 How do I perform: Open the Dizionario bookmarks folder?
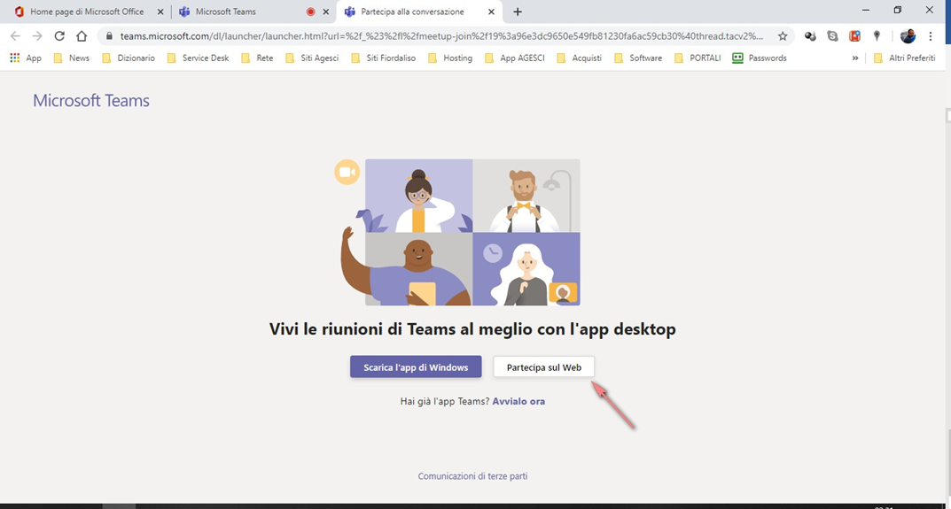(x=128, y=58)
